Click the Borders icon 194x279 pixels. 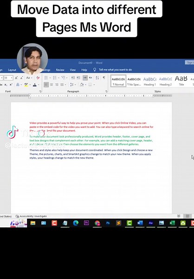[90, 85]
